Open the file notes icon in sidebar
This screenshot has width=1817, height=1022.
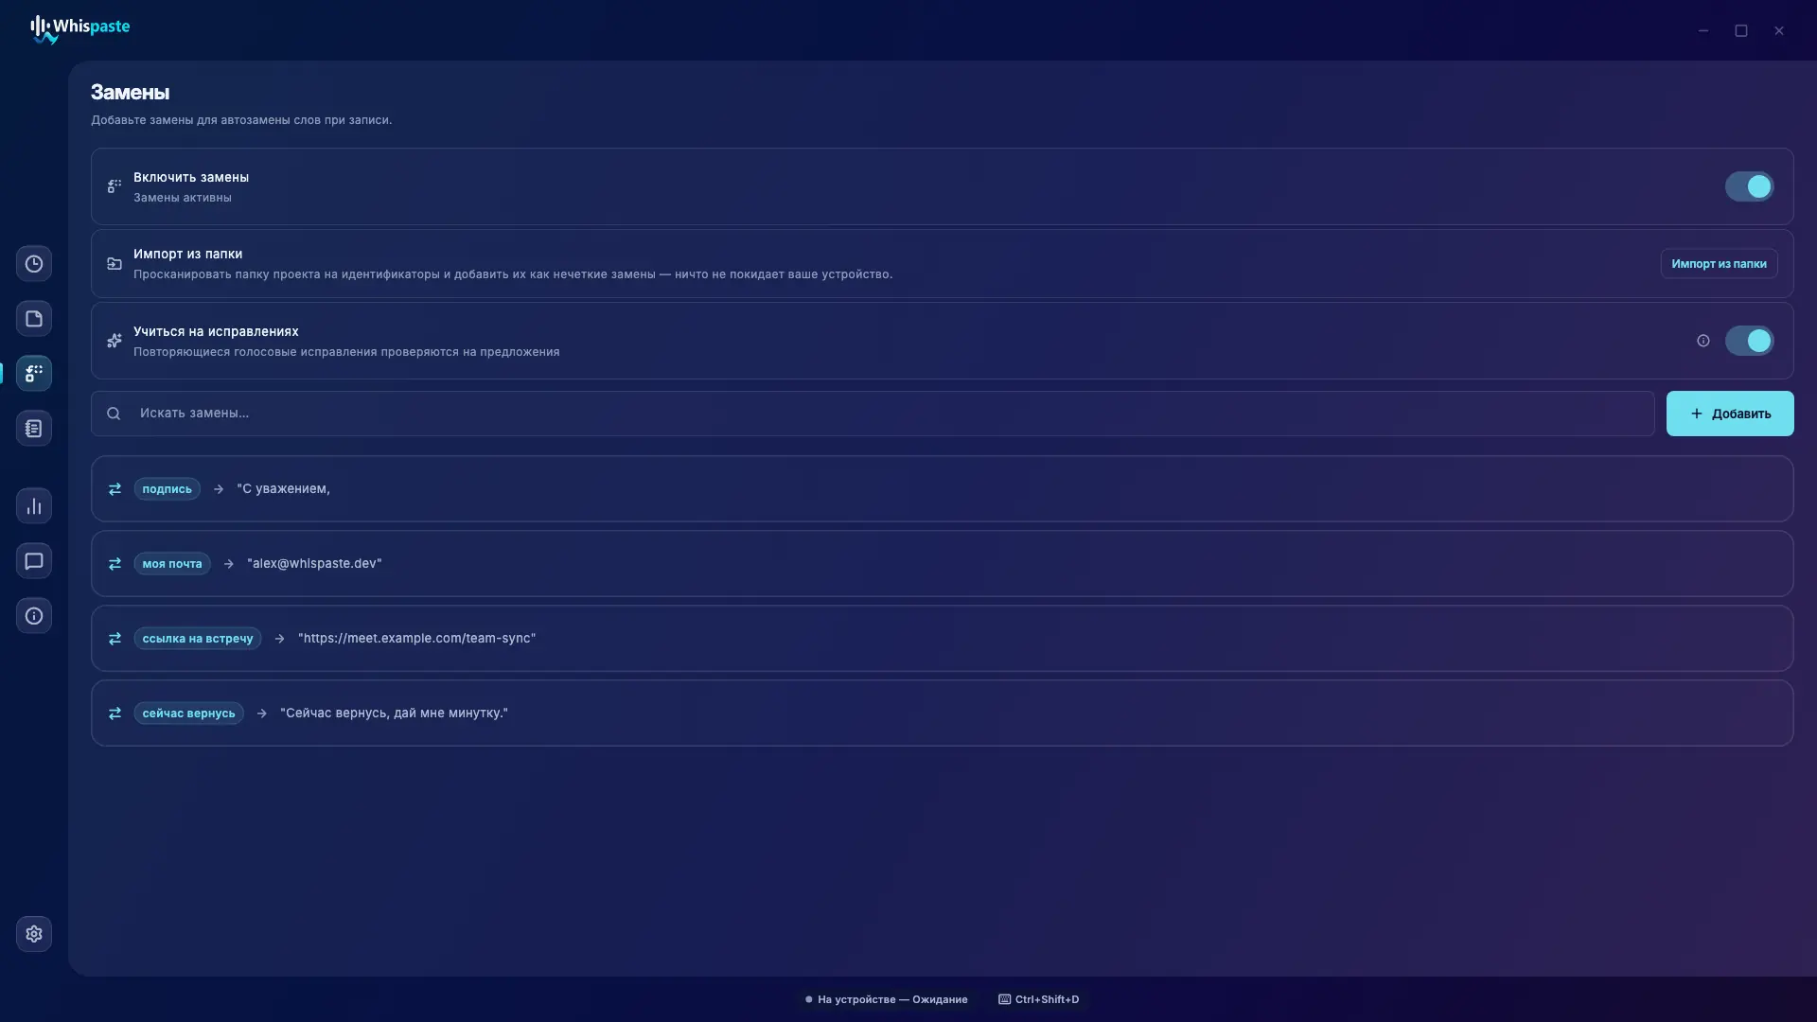(x=34, y=319)
